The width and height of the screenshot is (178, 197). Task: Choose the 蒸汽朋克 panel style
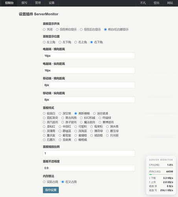[44, 122]
